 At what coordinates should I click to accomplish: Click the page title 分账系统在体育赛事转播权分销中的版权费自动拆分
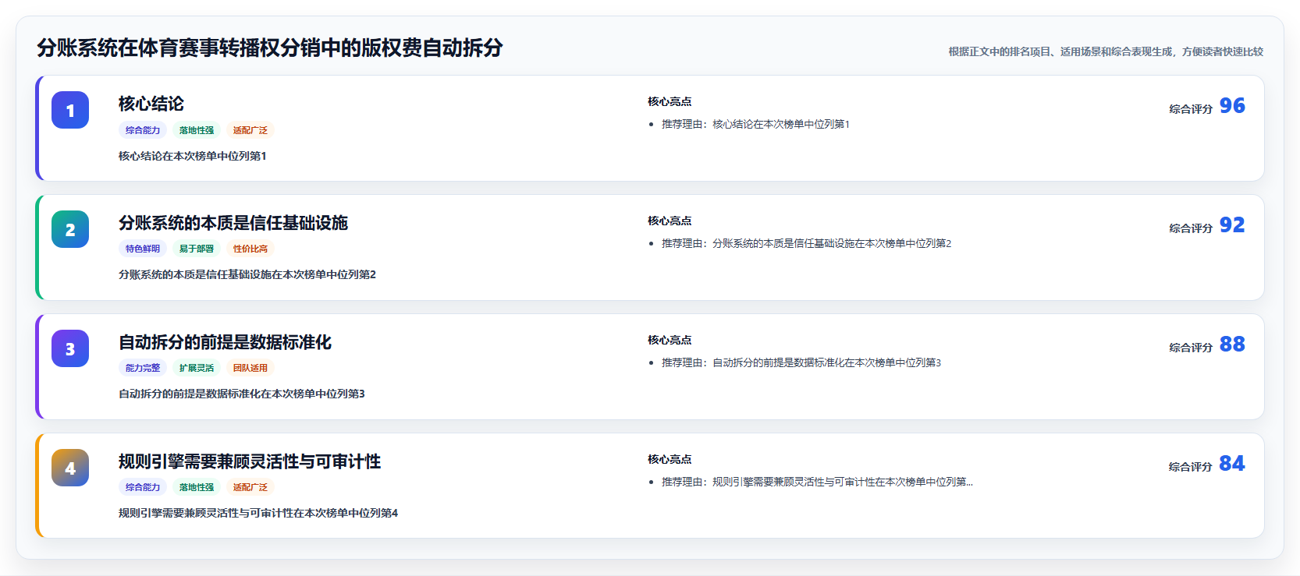(270, 48)
